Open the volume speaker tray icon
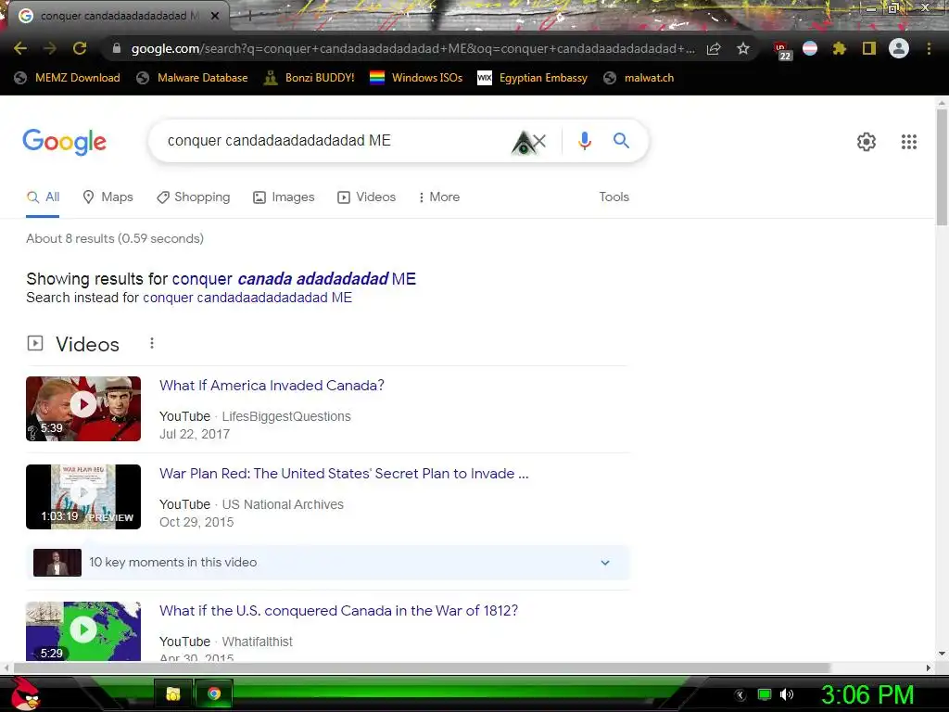The image size is (949, 712). [x=787, y=694]
